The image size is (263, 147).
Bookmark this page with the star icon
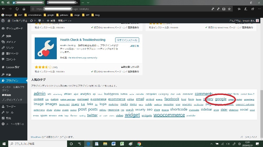tap(229, 9)
